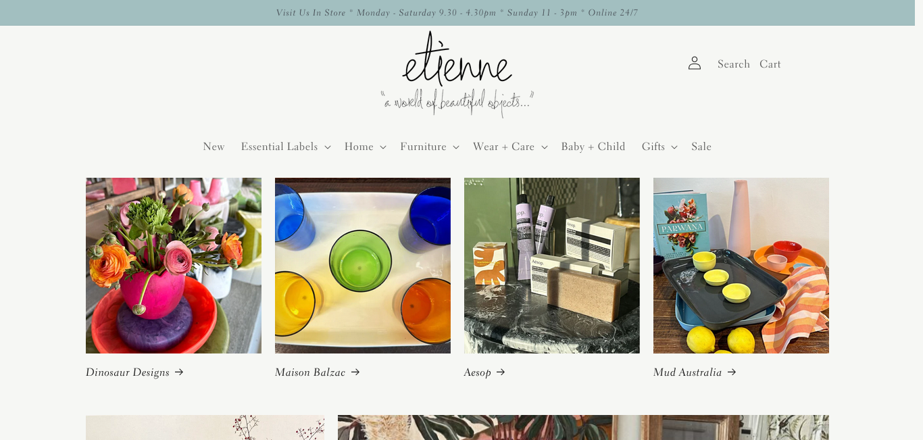Open the Sale menu item
This screenshot has width=923, height=440.
[701, 147]
